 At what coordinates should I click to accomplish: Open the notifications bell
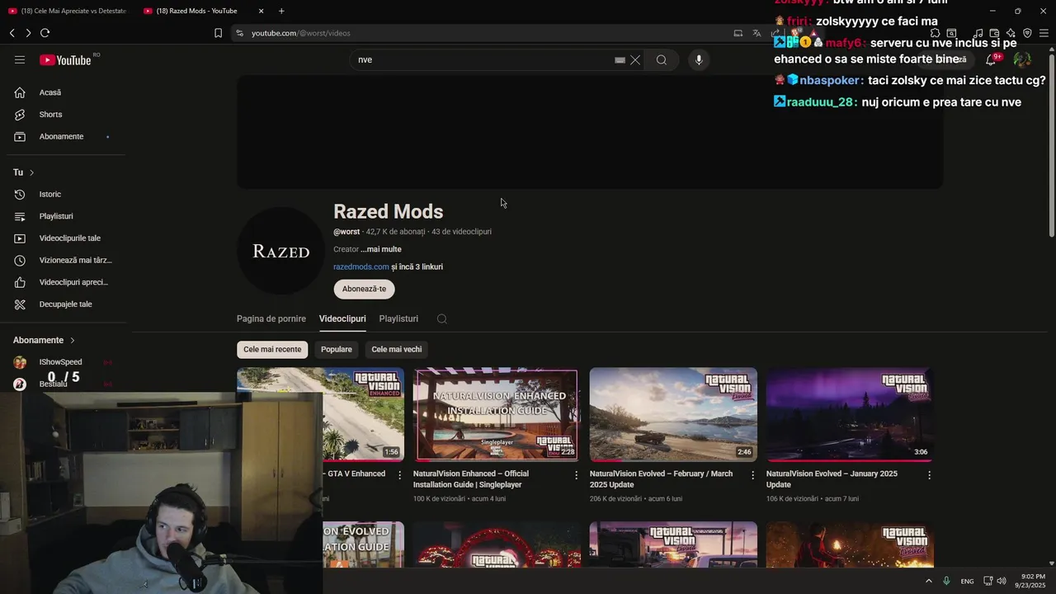pyautogui.click(x=991, y=59)
